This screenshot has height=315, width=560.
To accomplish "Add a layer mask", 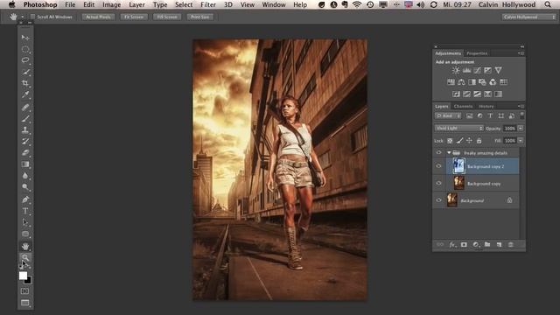I will click(464, 245).
